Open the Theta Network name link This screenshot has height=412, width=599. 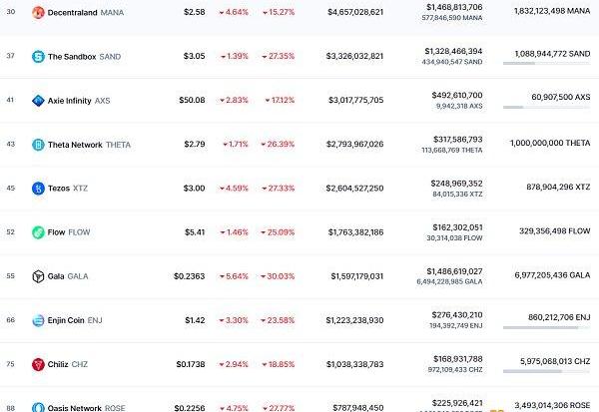75,145
